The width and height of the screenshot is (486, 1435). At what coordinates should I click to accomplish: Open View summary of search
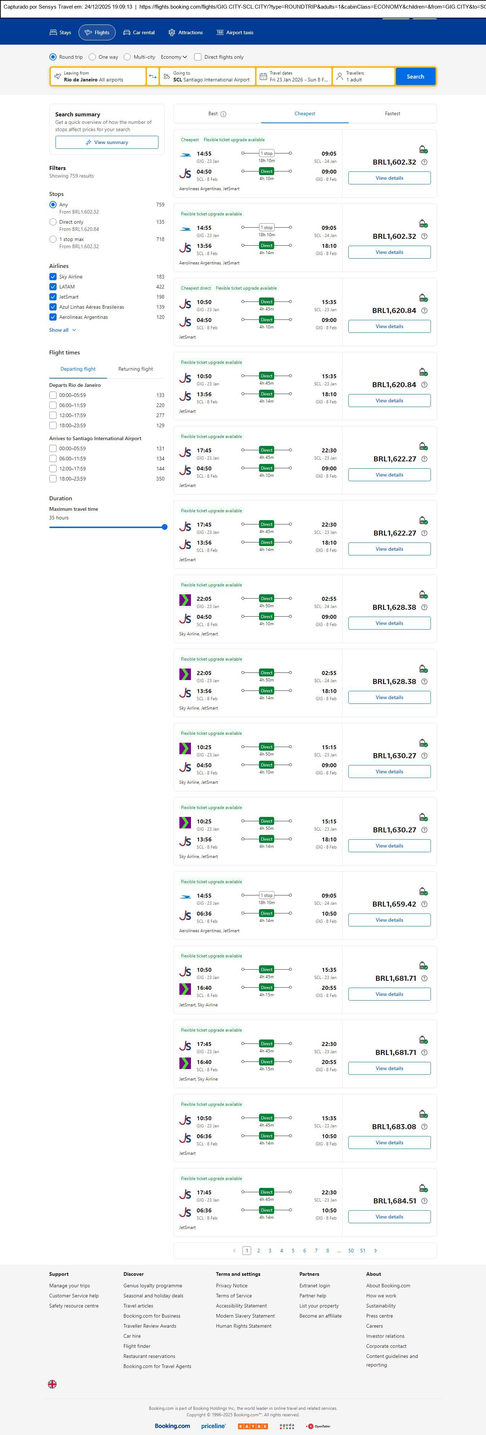tap(106, 143)
